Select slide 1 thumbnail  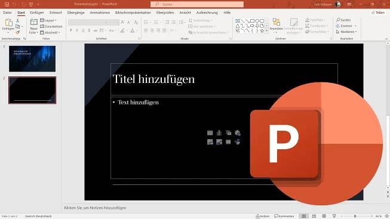click(32, 58)
